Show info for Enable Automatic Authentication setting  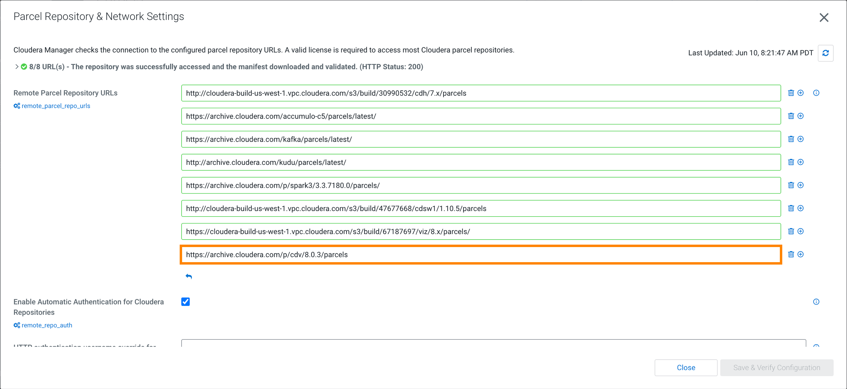point(816,302)
